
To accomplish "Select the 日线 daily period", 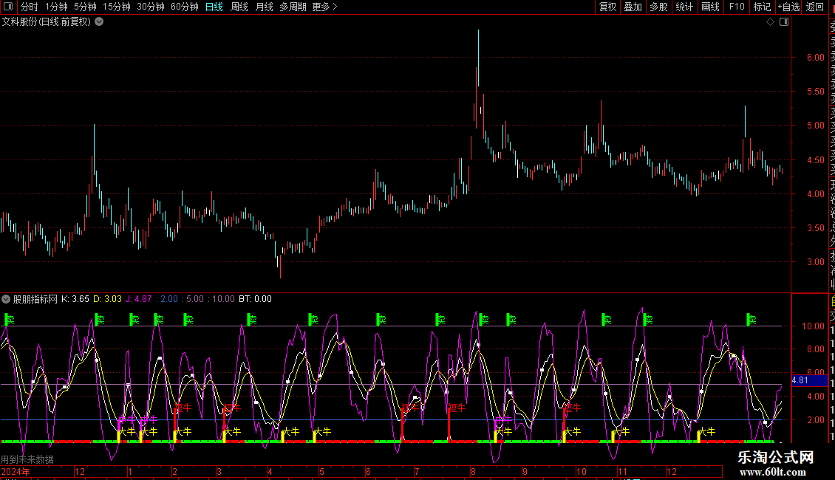I will 214,7.
